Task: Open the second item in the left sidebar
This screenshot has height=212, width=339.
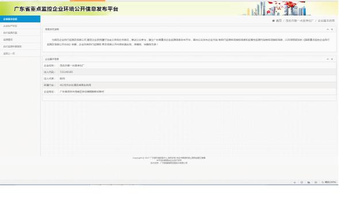Action: tap(20, 26)
